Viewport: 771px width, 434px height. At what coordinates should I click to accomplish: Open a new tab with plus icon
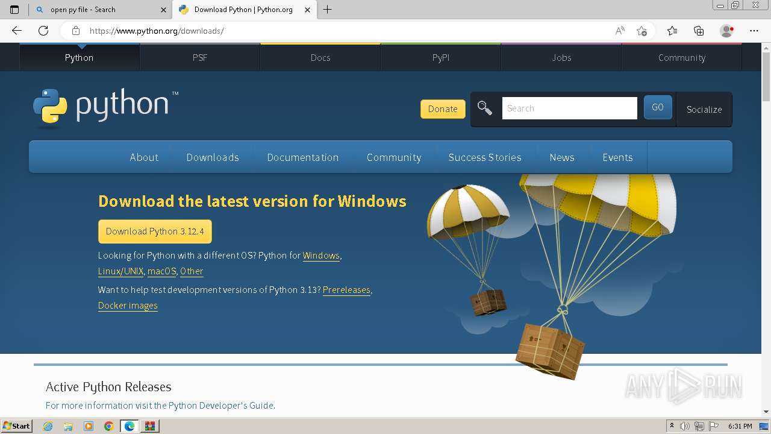[x=328, y=10]
